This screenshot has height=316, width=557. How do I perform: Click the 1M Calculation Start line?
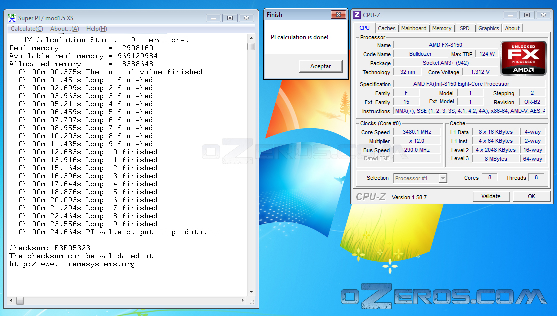pyautogui.click(x=106, y=40)
